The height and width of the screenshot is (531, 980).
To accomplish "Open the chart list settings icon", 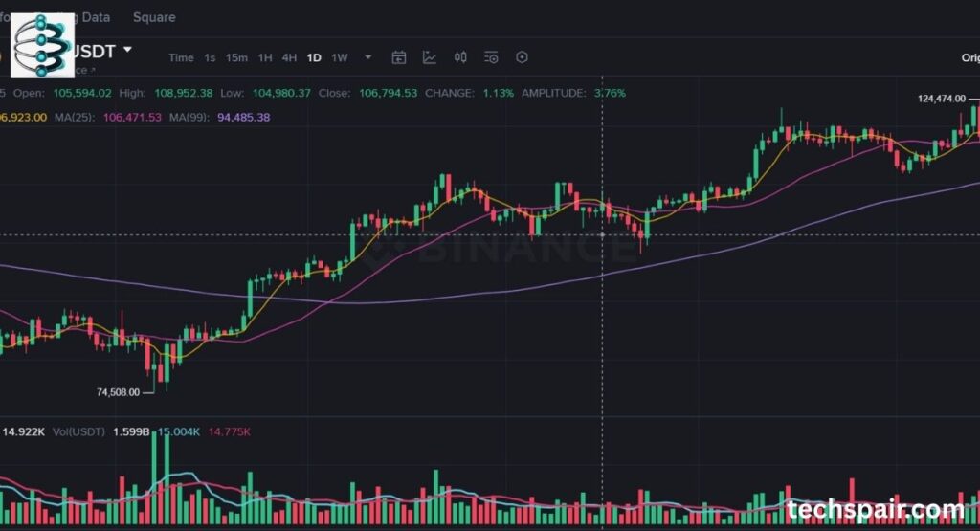I will (x=491, y=57).
